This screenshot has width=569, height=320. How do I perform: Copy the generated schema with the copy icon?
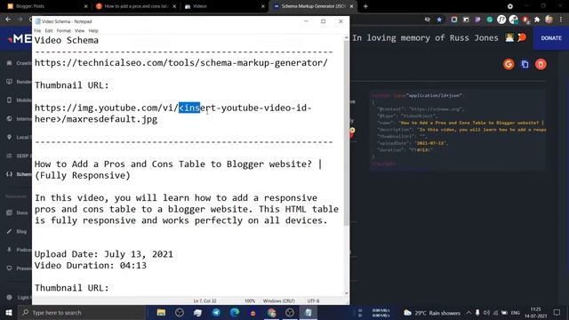click(x=525, y=64)
